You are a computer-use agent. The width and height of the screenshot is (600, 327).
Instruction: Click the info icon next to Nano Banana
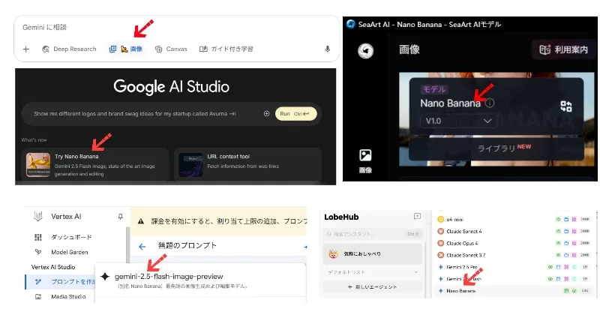coord(490,103)
